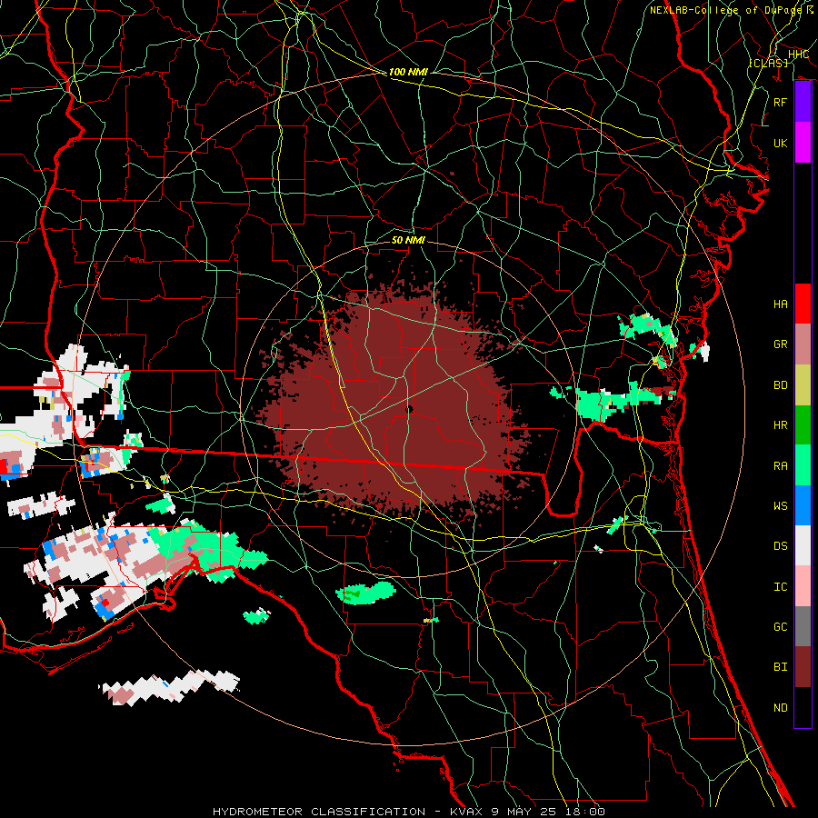
Task: Click the HHC product code text
Action: tap(798, 55)
